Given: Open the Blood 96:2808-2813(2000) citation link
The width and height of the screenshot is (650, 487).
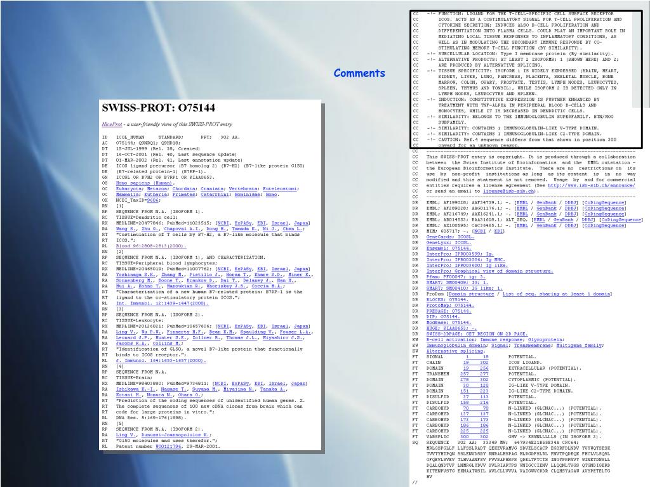Looking at the screenshot, I should point(151,246).
